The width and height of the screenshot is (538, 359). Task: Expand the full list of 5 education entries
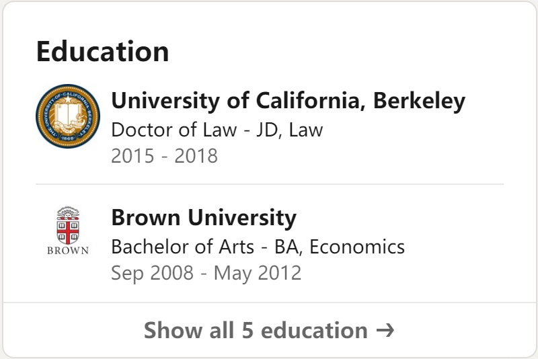click(269, 330)
